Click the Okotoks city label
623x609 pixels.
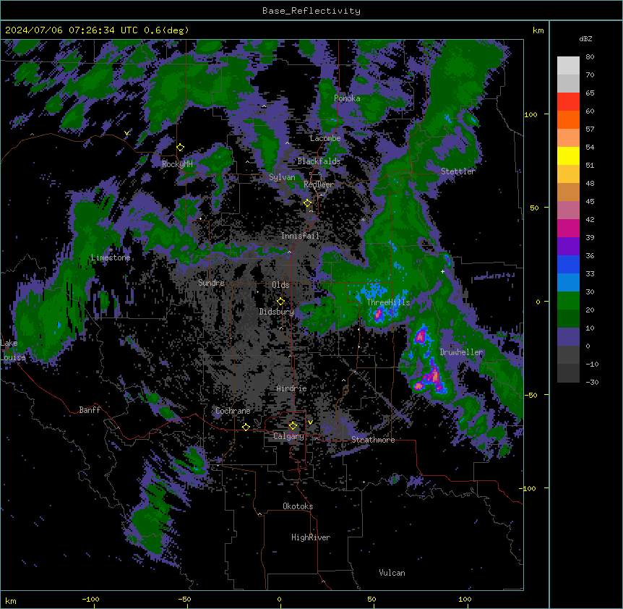coord(298,506)
